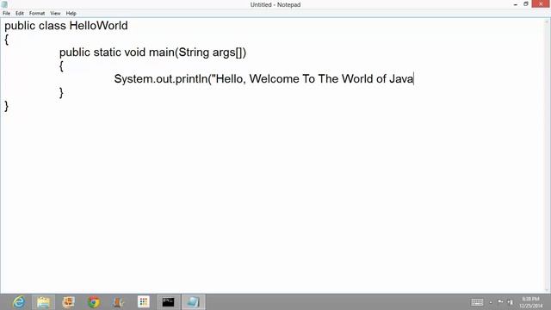Open the taskbar clock and date

[x=530, y=302]
